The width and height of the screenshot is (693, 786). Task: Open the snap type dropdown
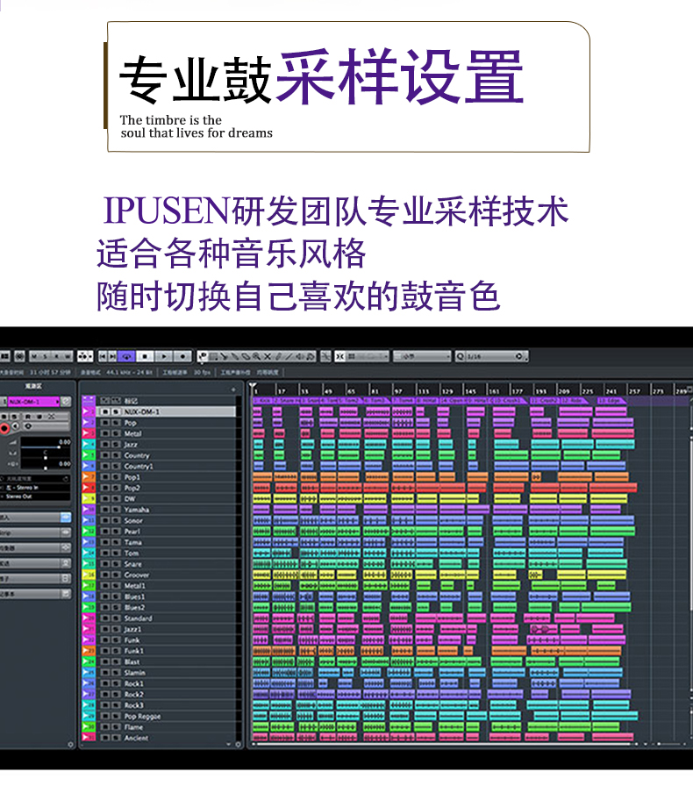tap(368, 356)
